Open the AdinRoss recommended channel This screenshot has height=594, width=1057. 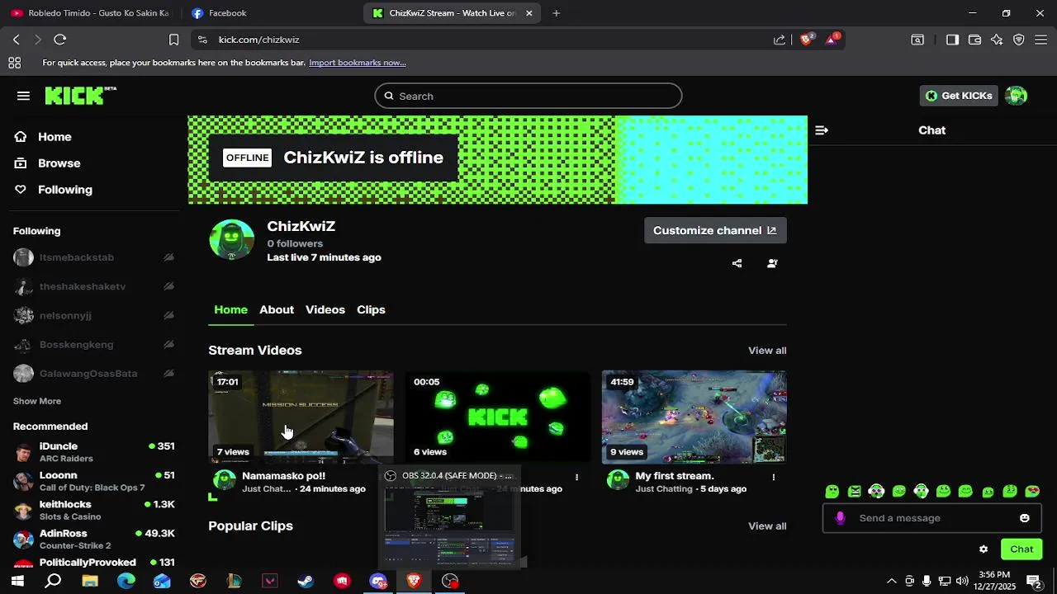coord(94,540)
